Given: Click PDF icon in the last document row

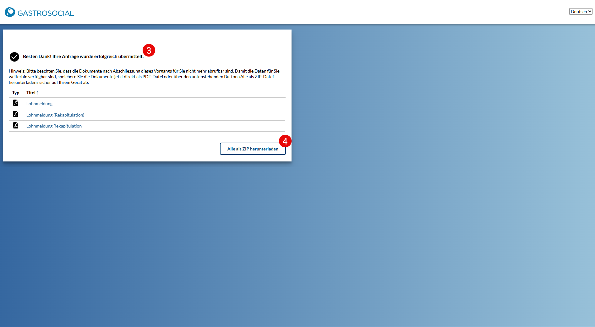Looking at the screenshot, I should [x=16, y=126].
